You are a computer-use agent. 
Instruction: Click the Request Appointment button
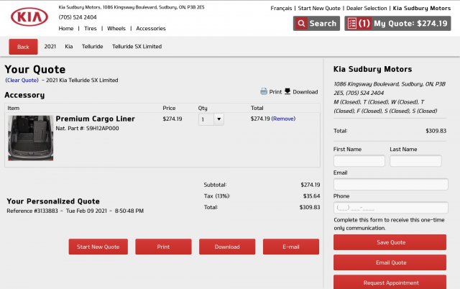[390, 283]
